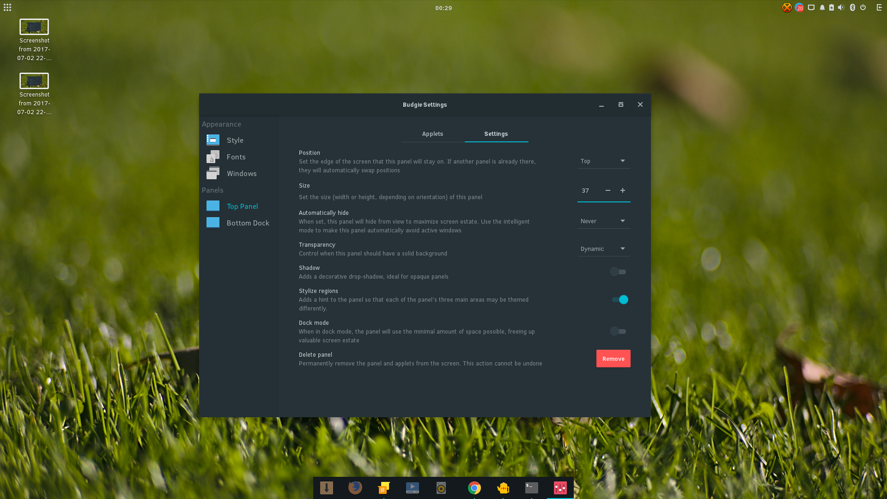Open the terminal from the dock
887x499 pixels.
[x=532, y=488]
